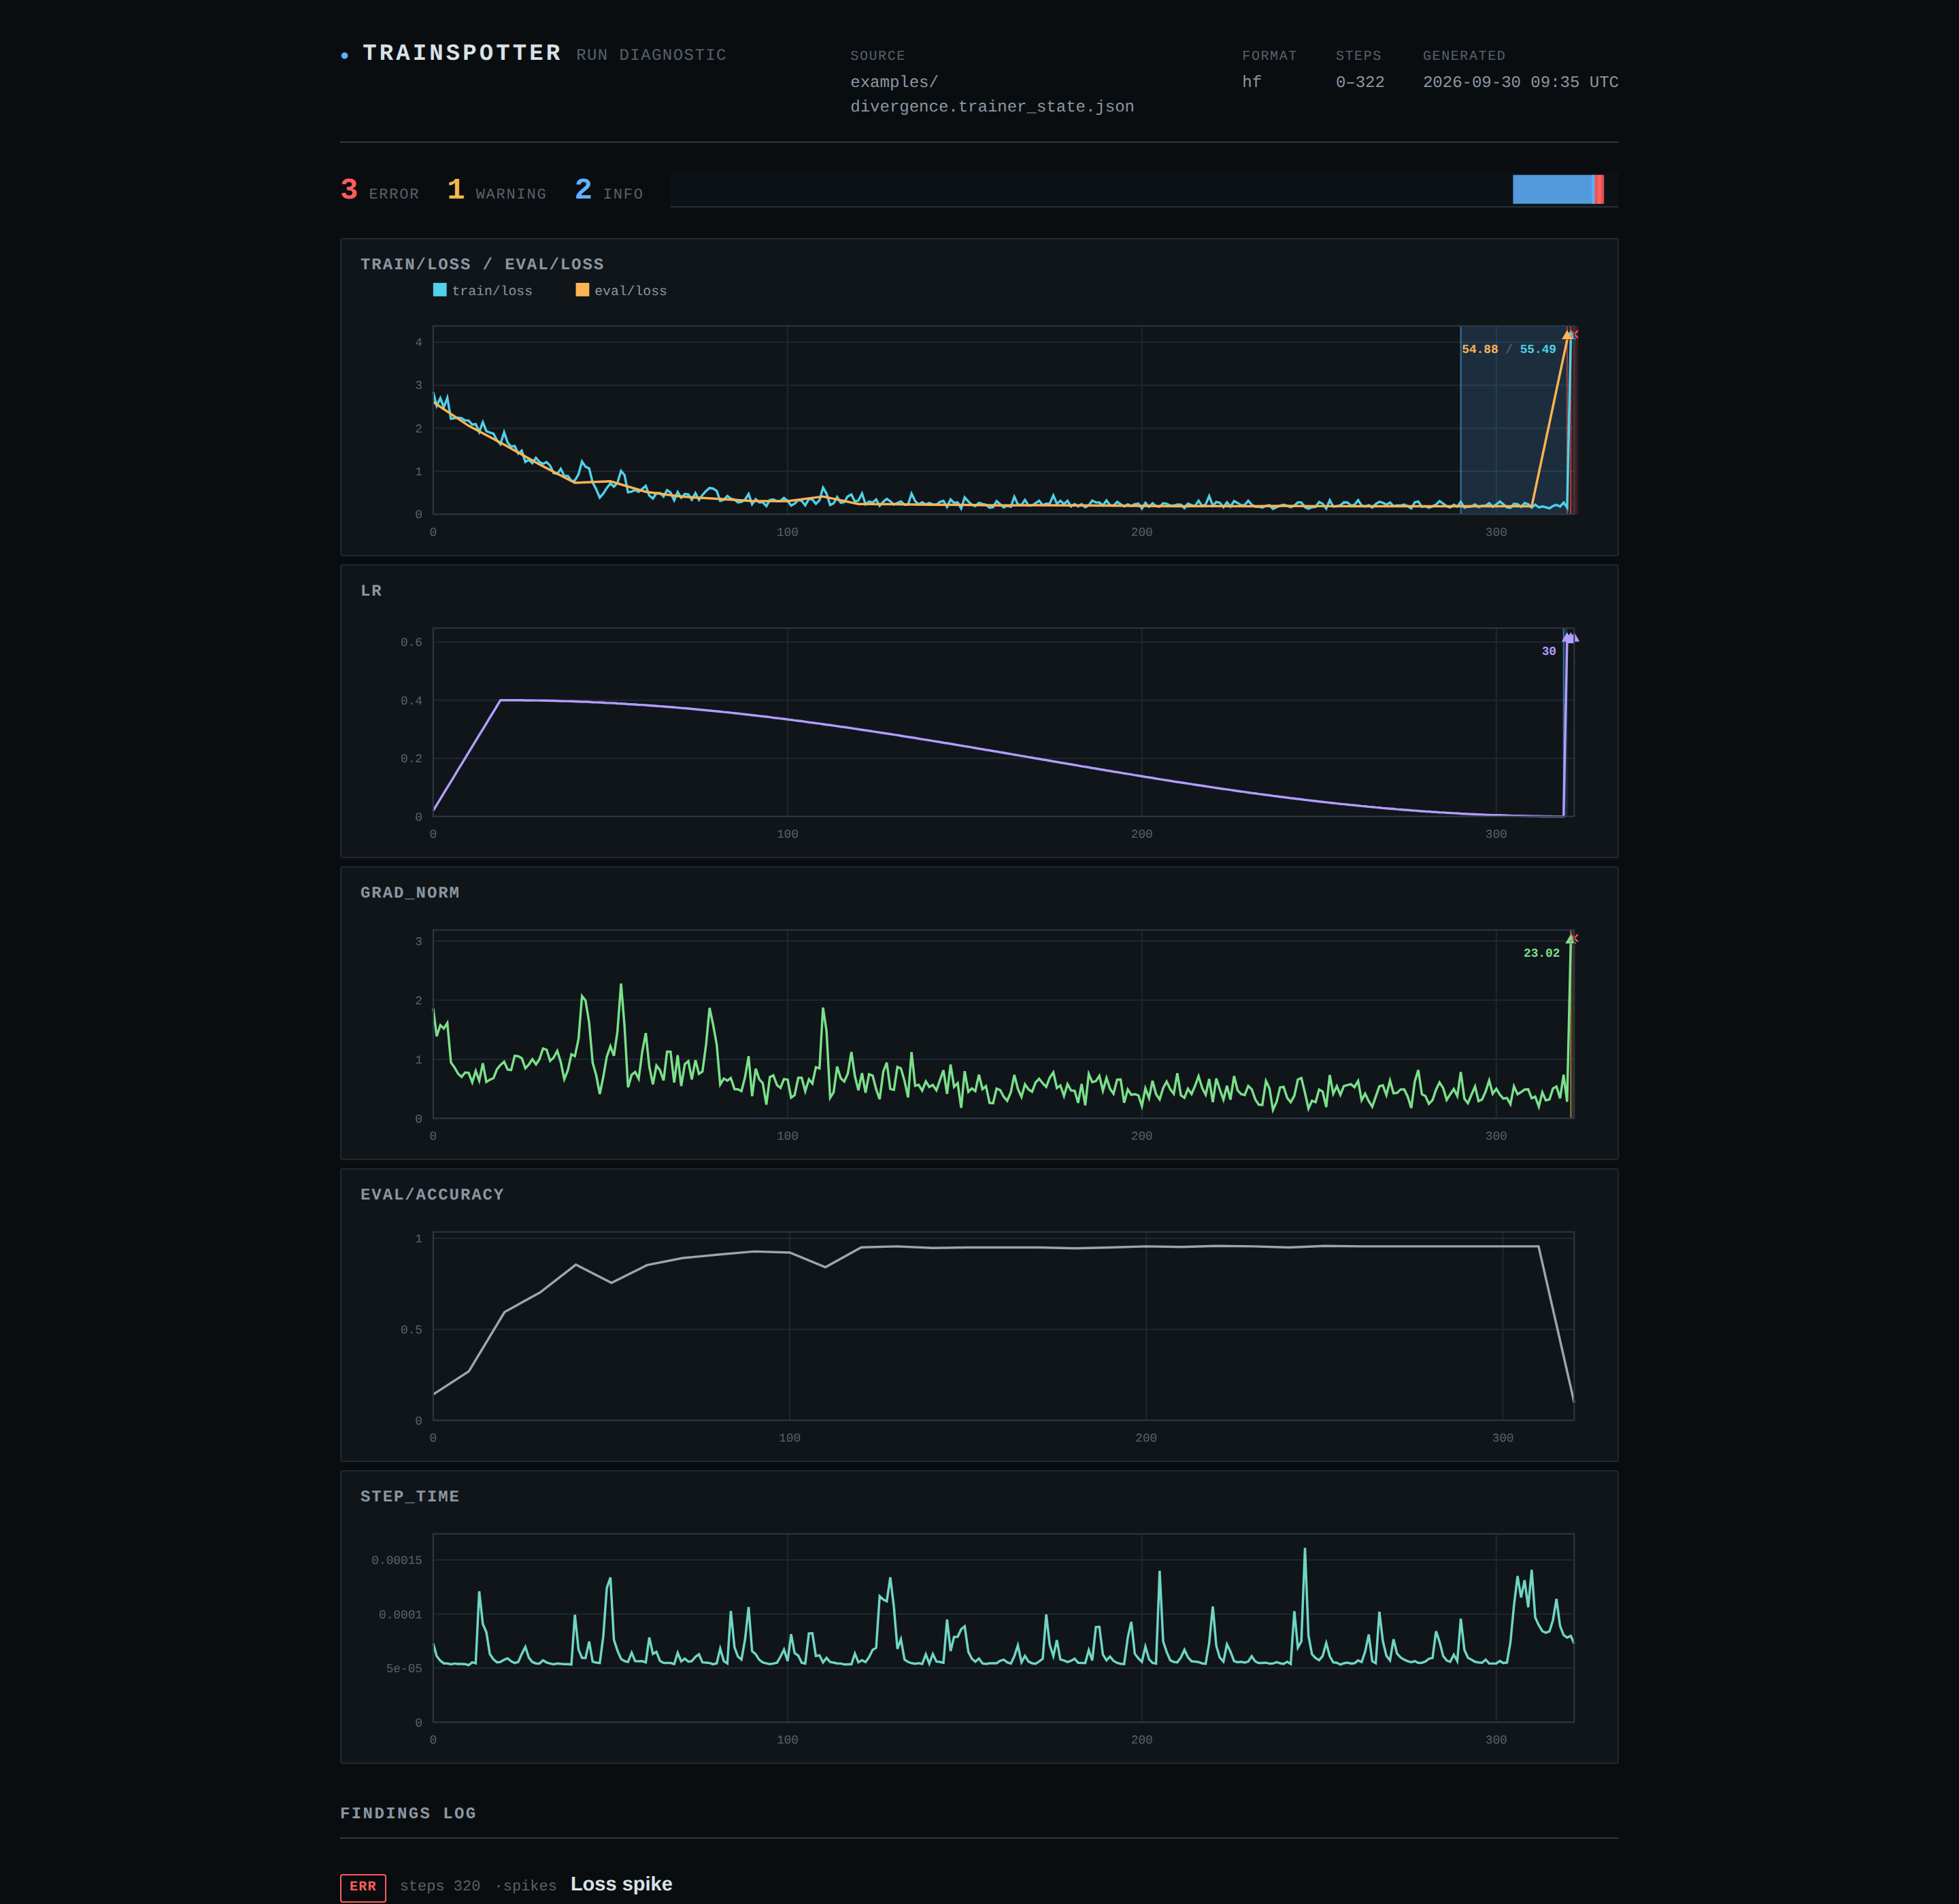Click the "Loss spike" finding title

click(x=621, y=1884)
